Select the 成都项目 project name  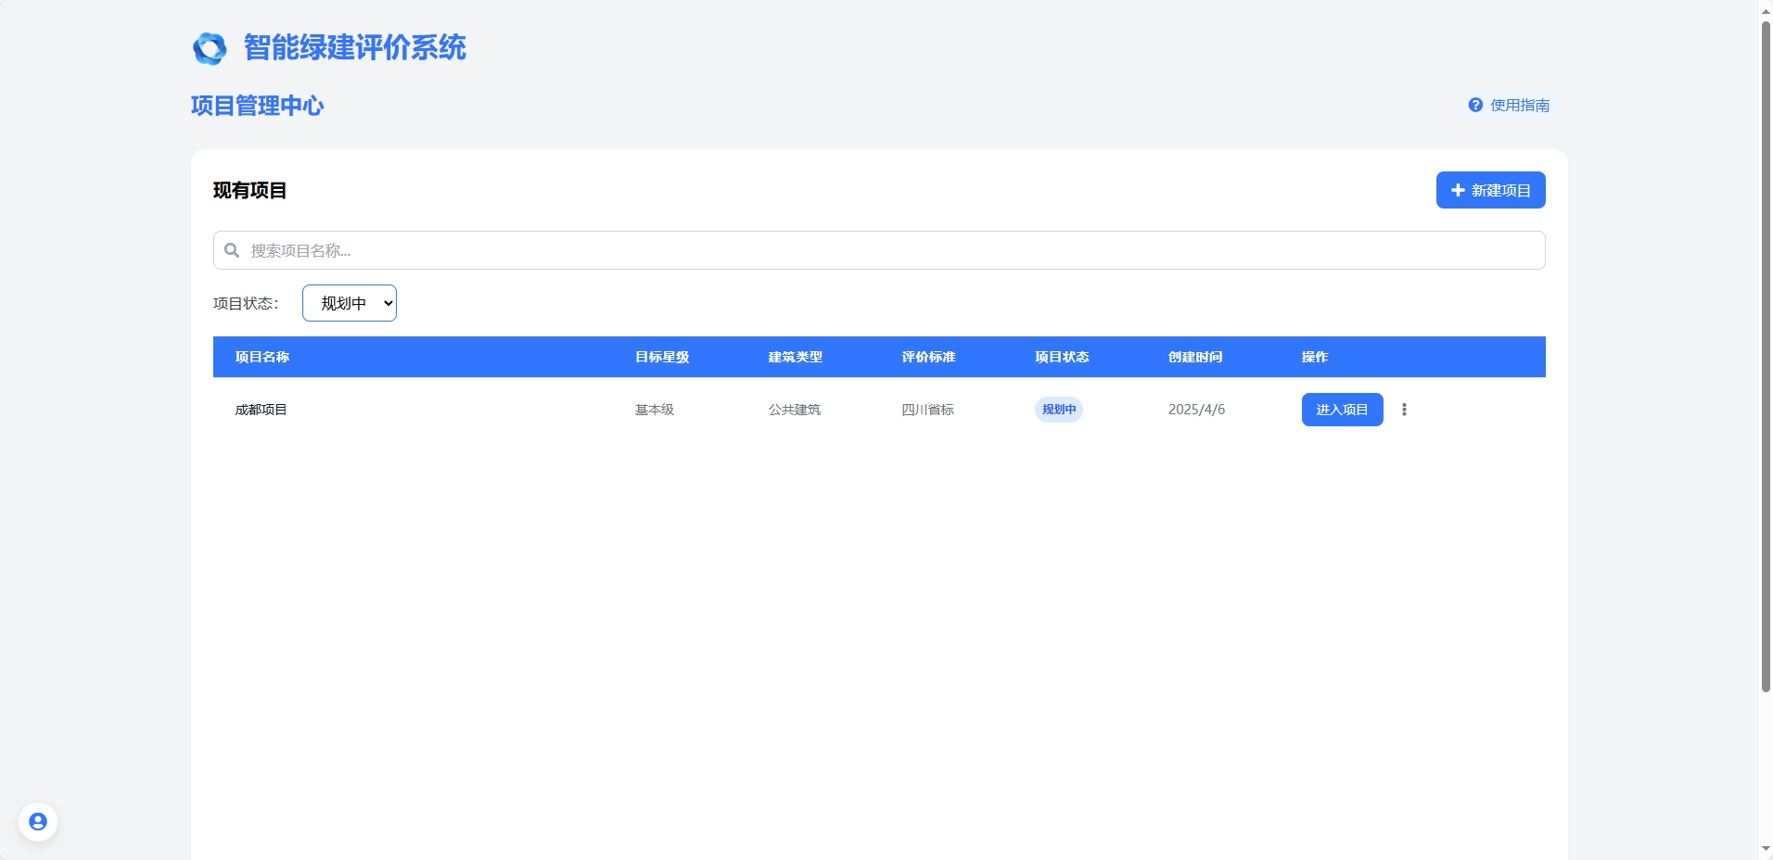click(261, 410)
